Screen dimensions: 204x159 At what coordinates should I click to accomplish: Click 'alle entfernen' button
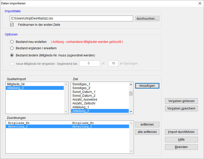(x=147, y=132)
